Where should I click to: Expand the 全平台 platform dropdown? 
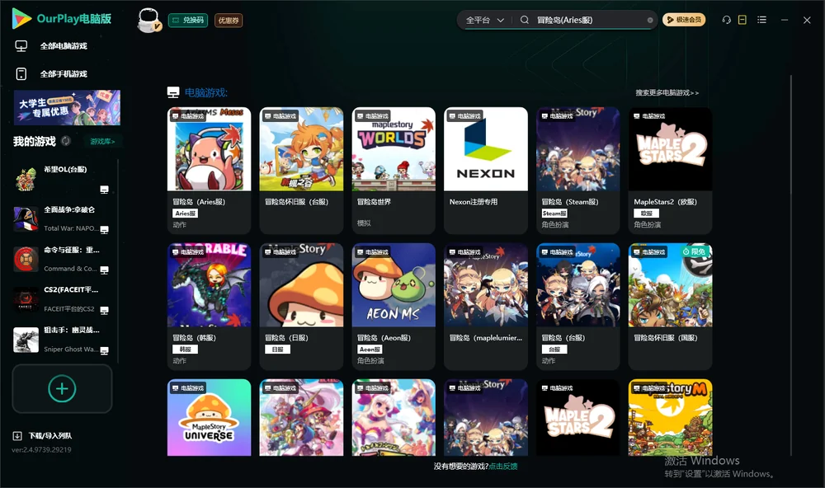tap(484, 20)
